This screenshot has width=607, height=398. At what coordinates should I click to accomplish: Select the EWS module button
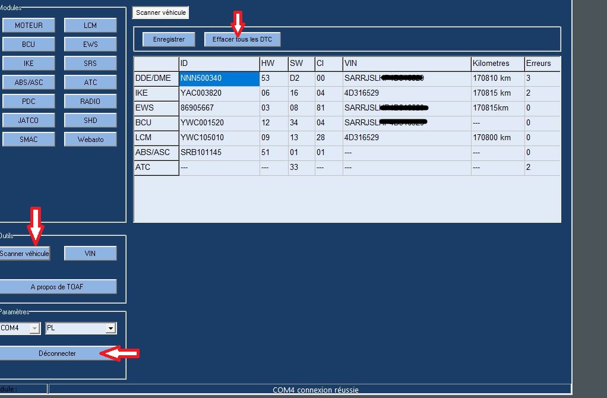click(90, 45)
